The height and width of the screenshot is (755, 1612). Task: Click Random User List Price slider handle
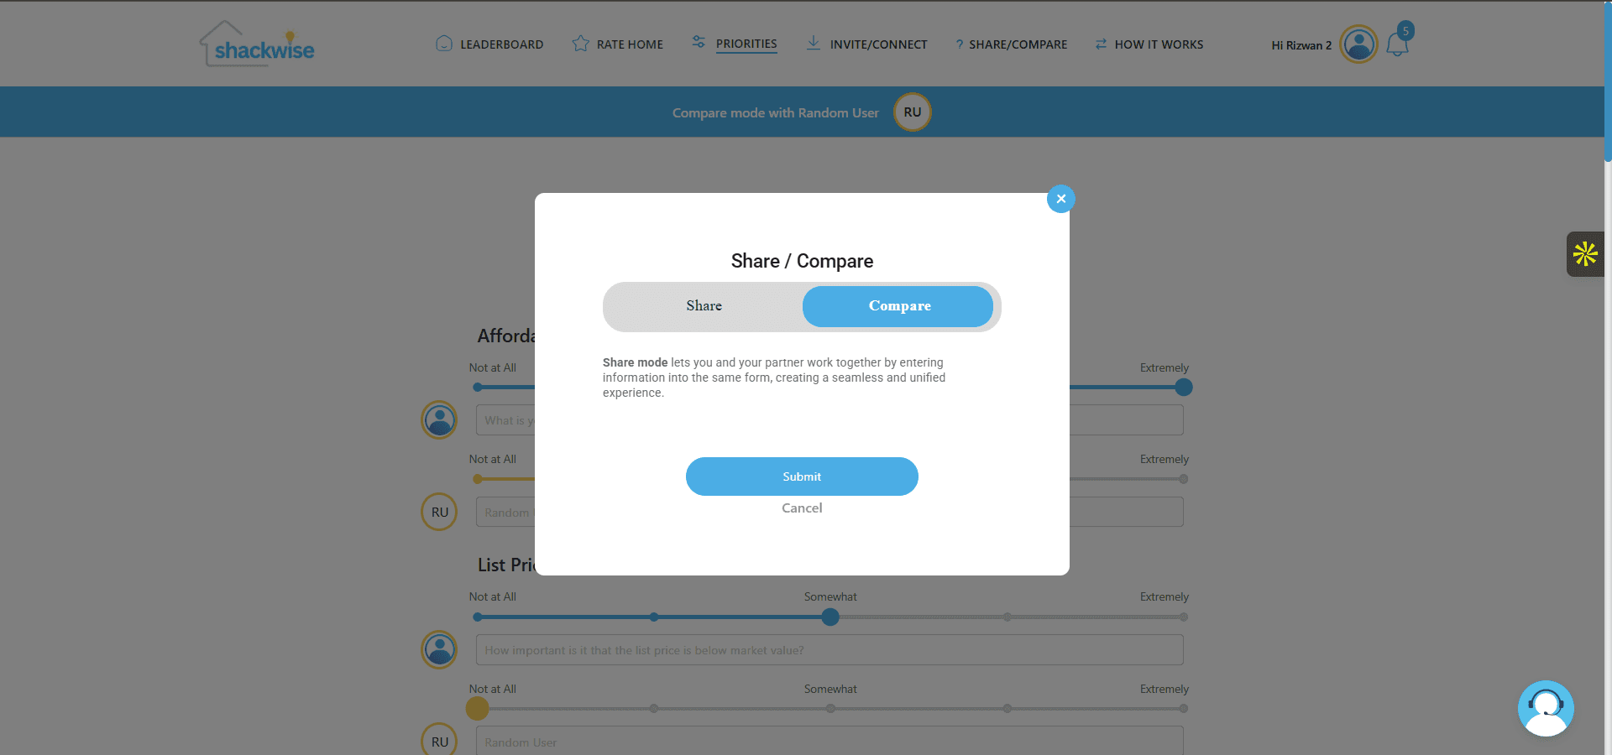coord(478,709)
